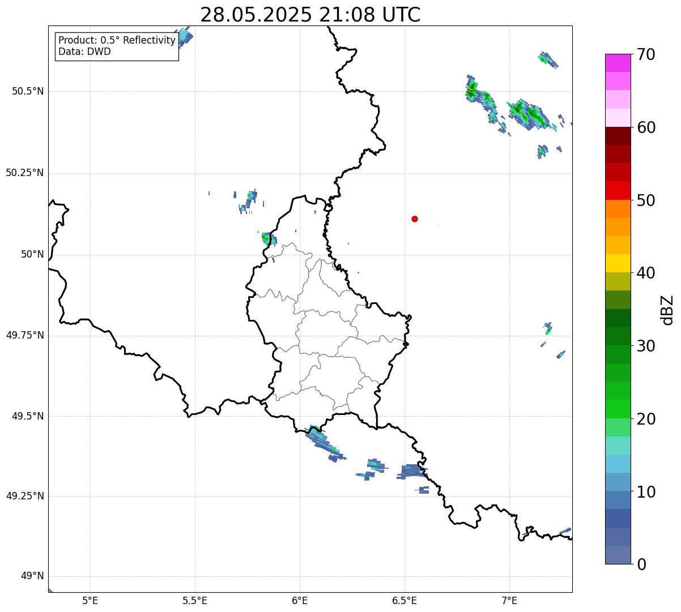The height and width of the screenshot is (612, 681).
Task: Click the '6°E' longitude label
Action: coord(300,600)
